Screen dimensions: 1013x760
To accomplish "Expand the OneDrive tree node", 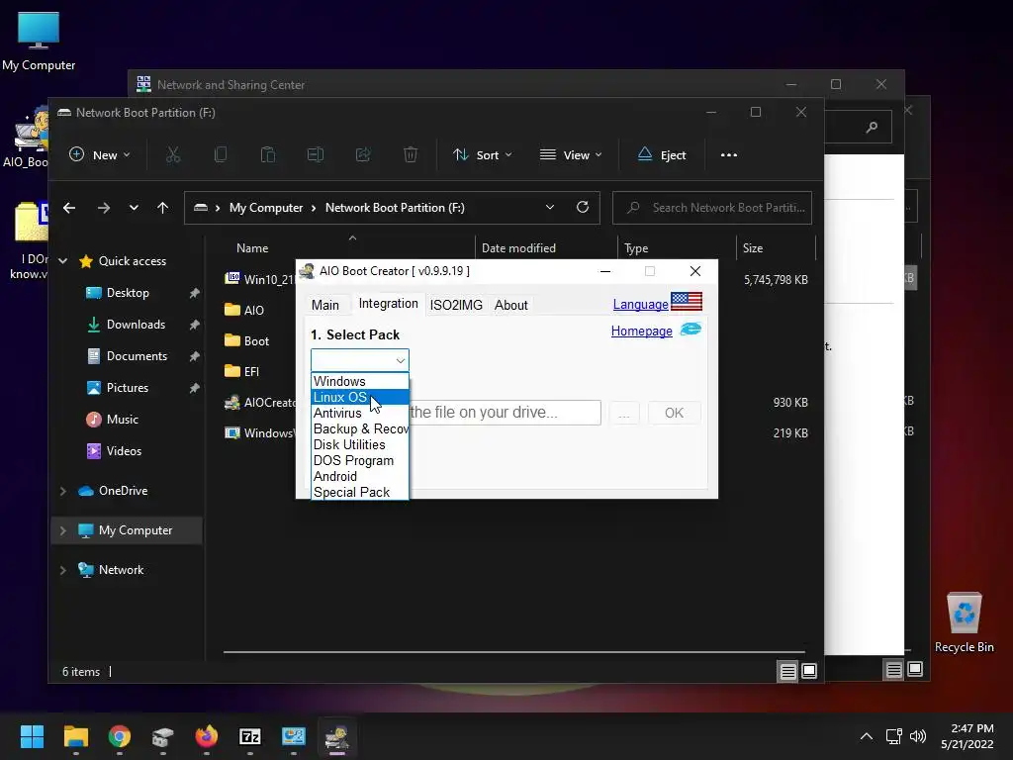I will 62,491.
